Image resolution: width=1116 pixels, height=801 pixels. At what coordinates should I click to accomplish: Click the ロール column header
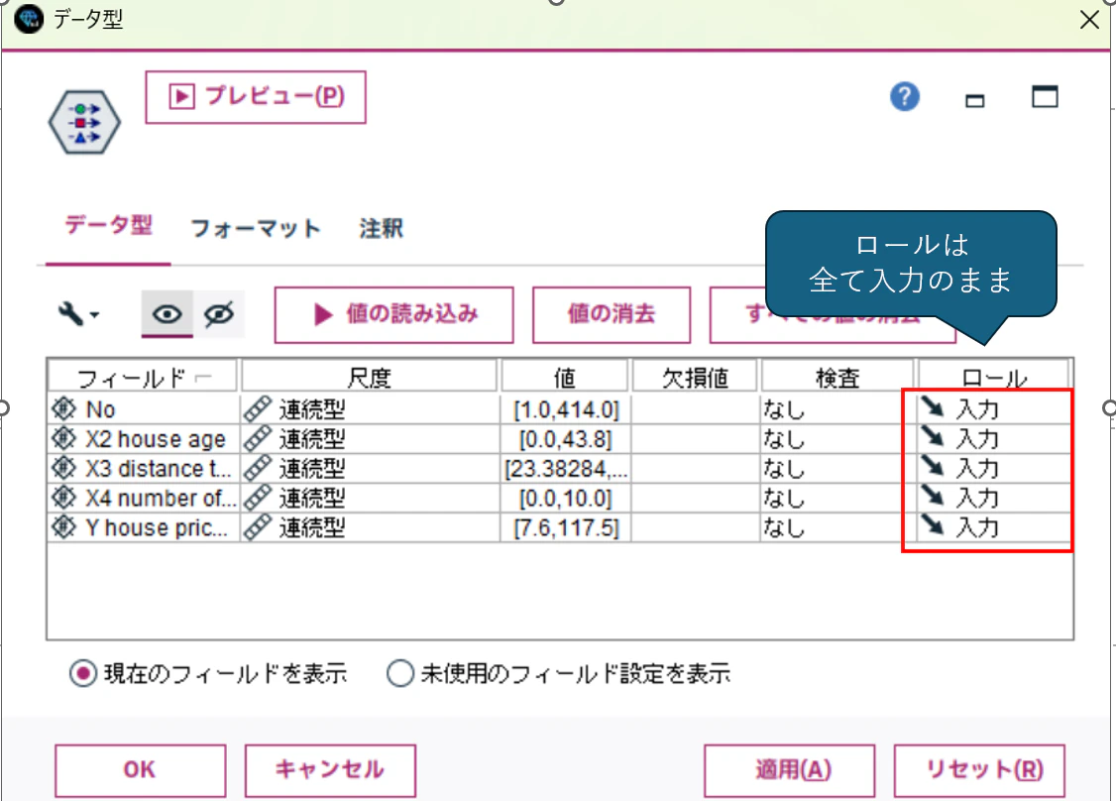tap(994, 378)
